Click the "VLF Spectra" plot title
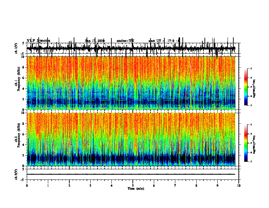 click(x=38, y=41)
